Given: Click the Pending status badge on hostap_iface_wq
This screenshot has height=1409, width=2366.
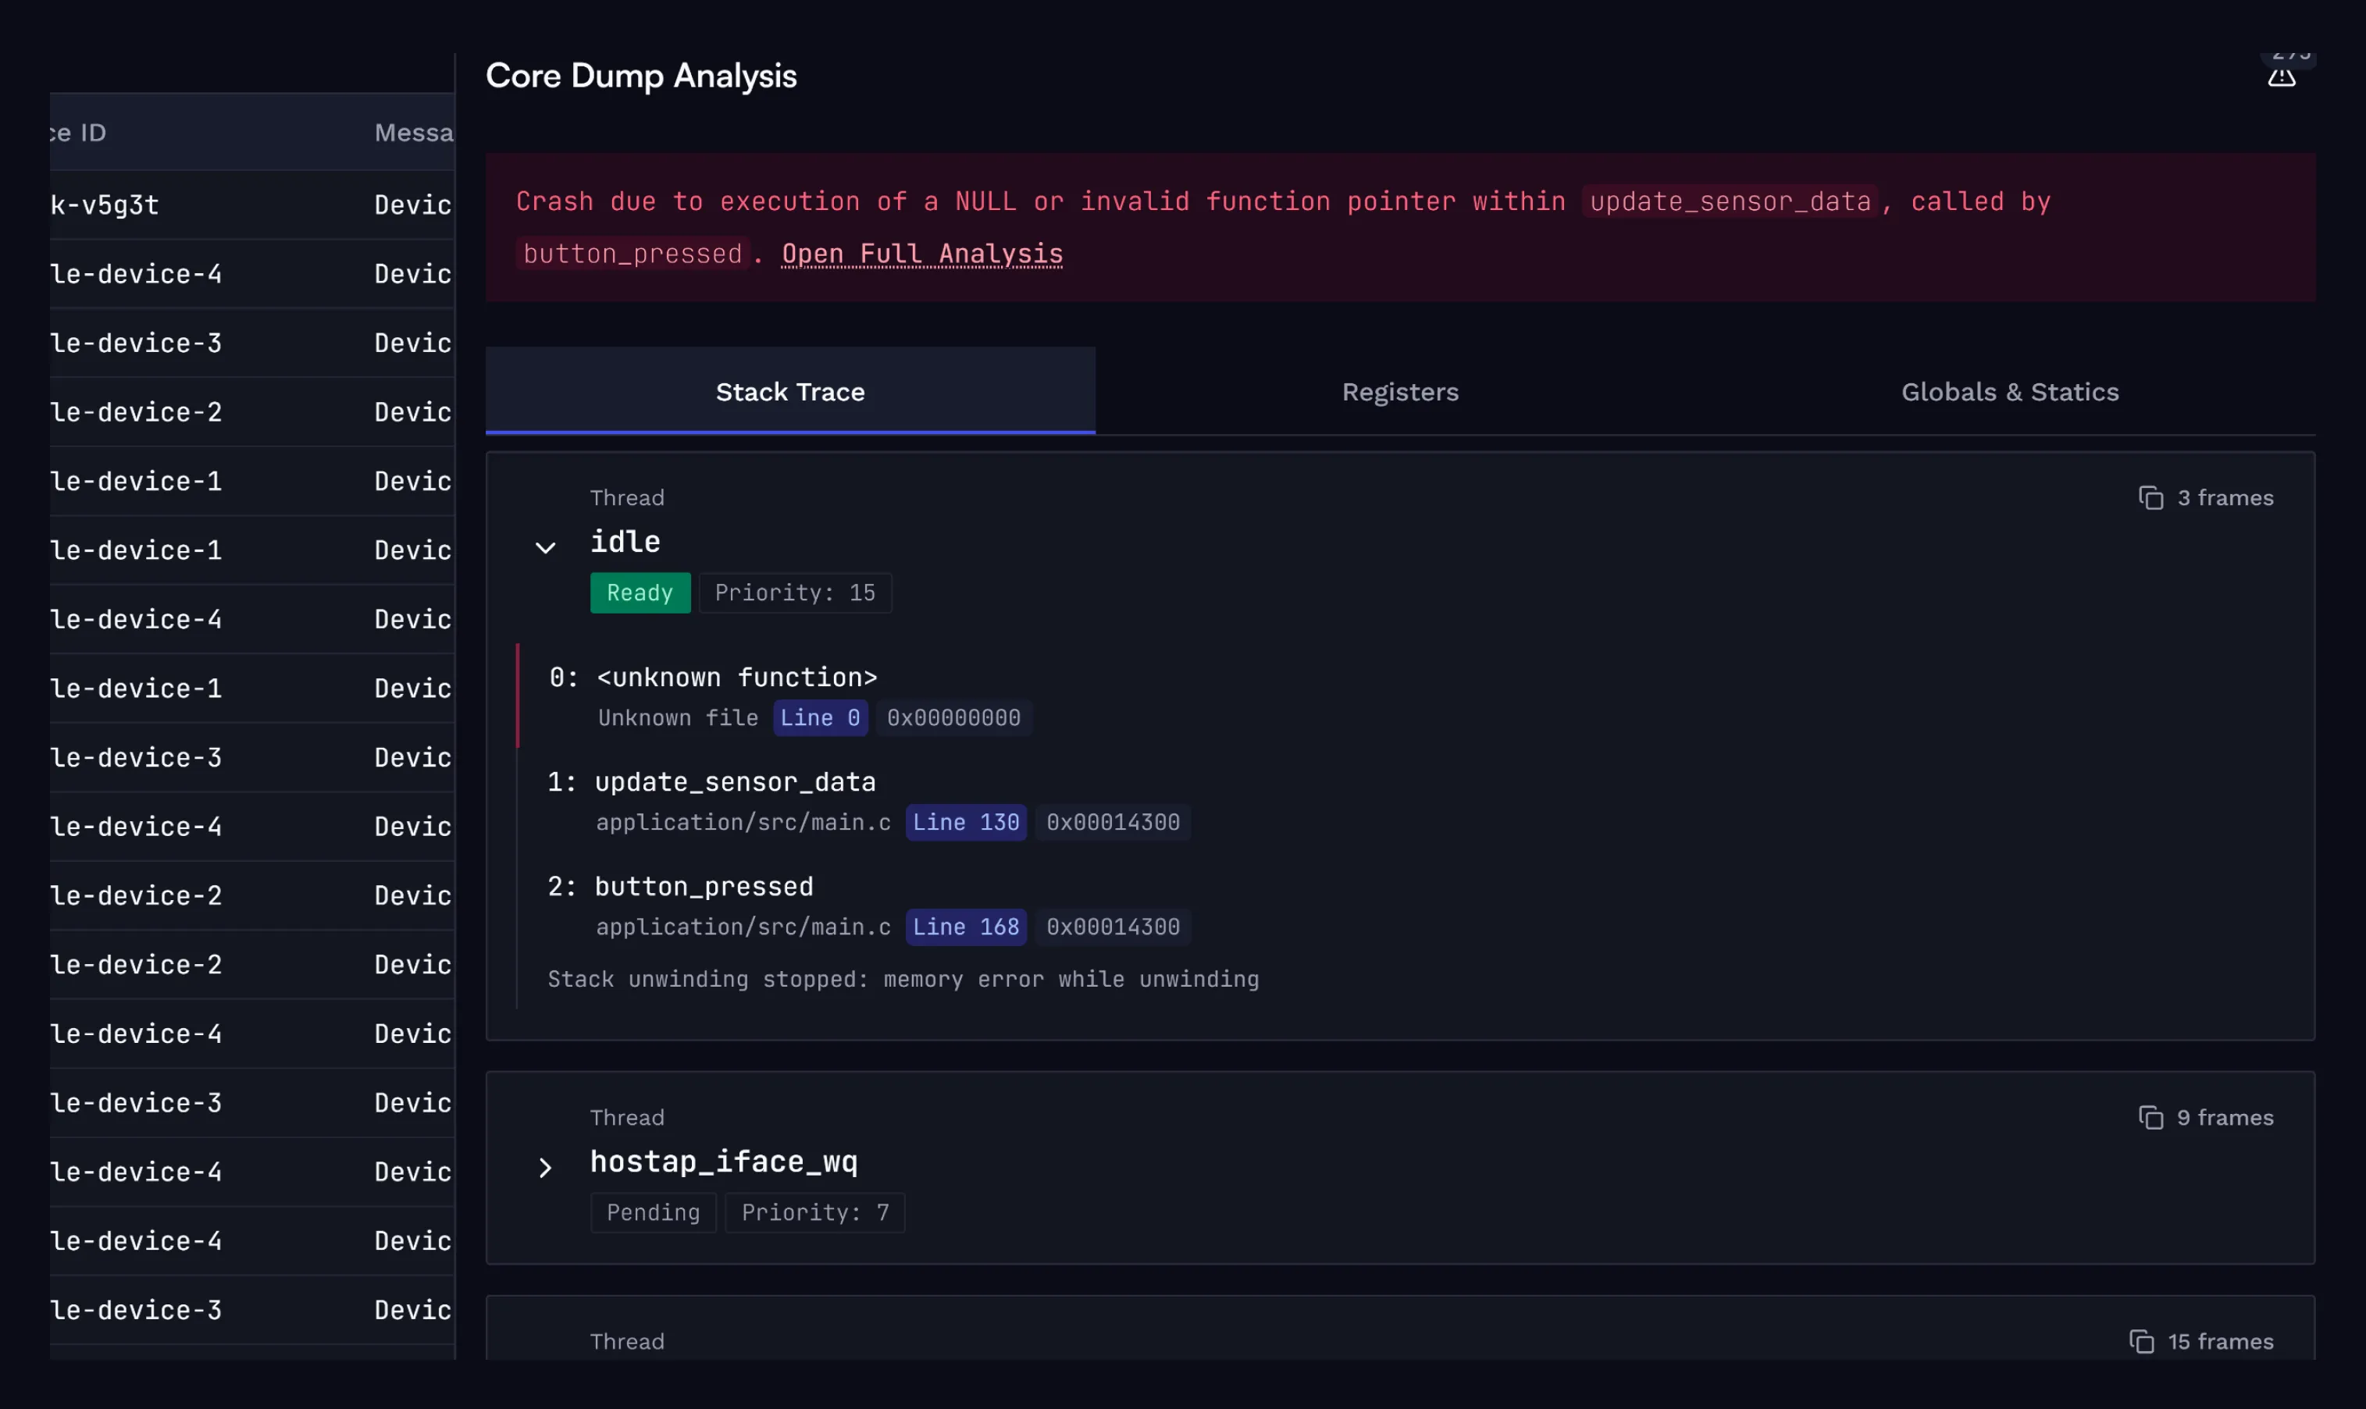Looking at the screenshot, I should [653, 1212].
